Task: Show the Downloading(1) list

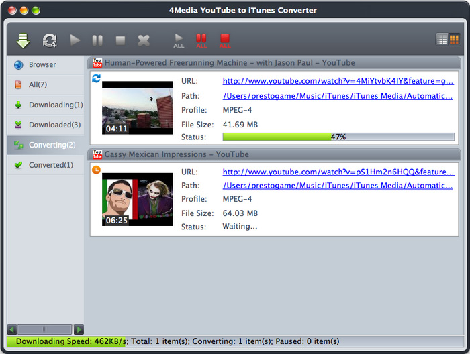Action: tap(55, 105)
